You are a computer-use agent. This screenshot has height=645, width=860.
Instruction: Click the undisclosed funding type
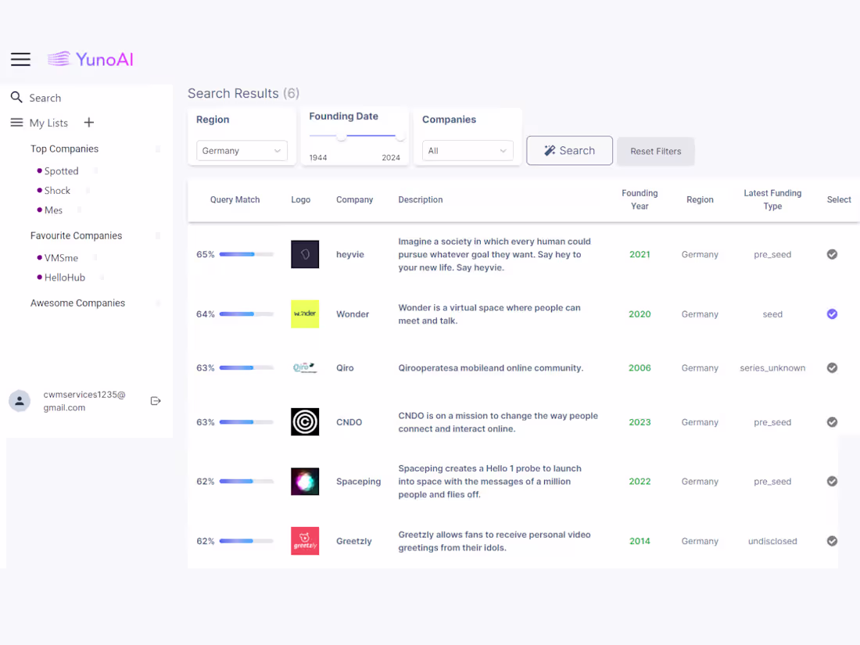(x=772, y=541)
